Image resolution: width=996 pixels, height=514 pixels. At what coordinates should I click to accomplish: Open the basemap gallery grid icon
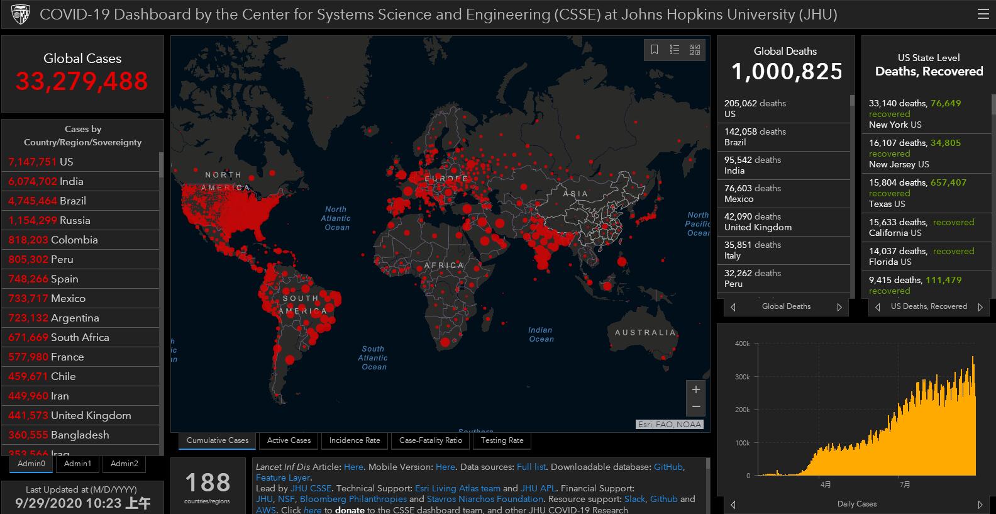pos(695,50)
